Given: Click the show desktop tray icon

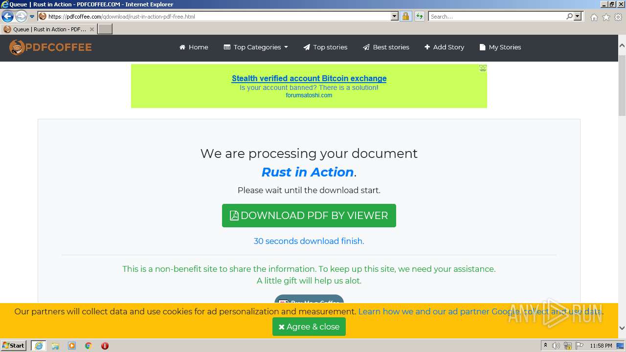Looking at the screenshot, I should coord(620,346).
